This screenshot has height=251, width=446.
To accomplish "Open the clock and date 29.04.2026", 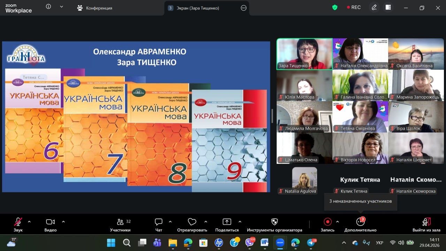I will click(430, 243).
